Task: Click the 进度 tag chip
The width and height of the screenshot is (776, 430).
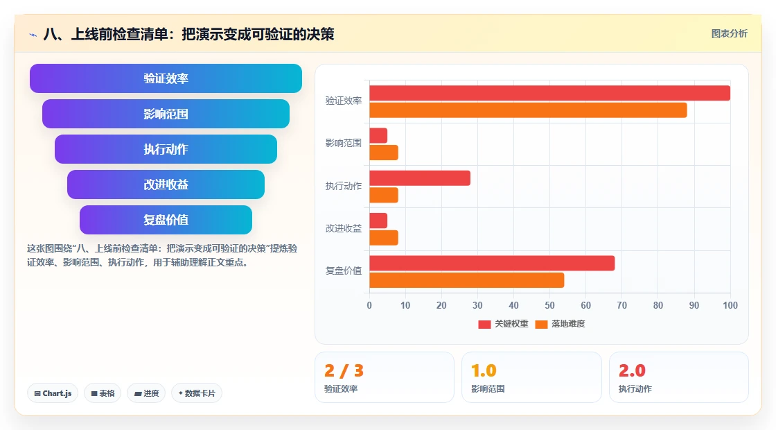Action: click(146, 393)
